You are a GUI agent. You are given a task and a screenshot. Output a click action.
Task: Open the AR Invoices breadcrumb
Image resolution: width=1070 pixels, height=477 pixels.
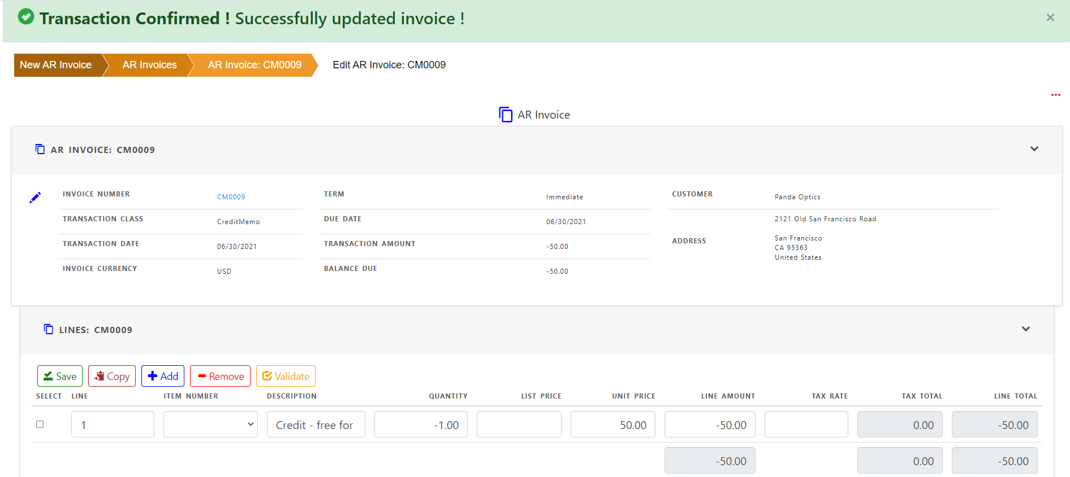click(149, 65)
